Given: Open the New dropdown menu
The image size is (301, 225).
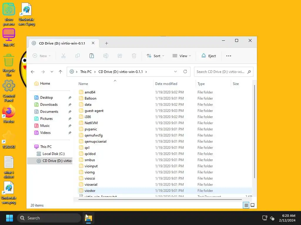Looking at the screenshot, I should pos(42,56).
